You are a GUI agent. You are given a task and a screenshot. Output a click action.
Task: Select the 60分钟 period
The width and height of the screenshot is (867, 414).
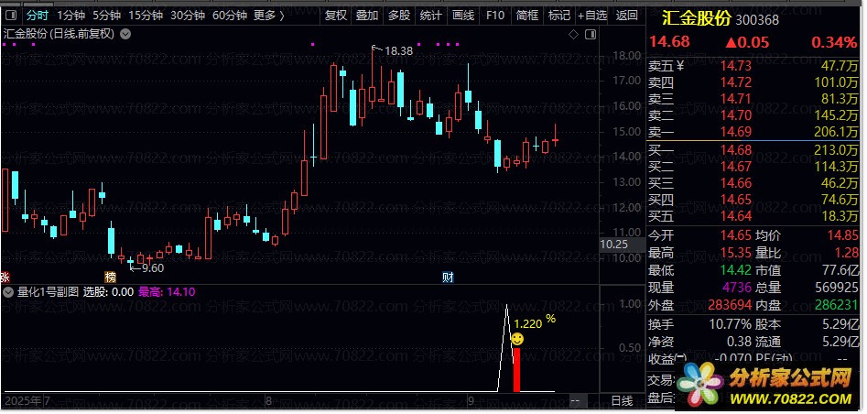click(230, 16)
